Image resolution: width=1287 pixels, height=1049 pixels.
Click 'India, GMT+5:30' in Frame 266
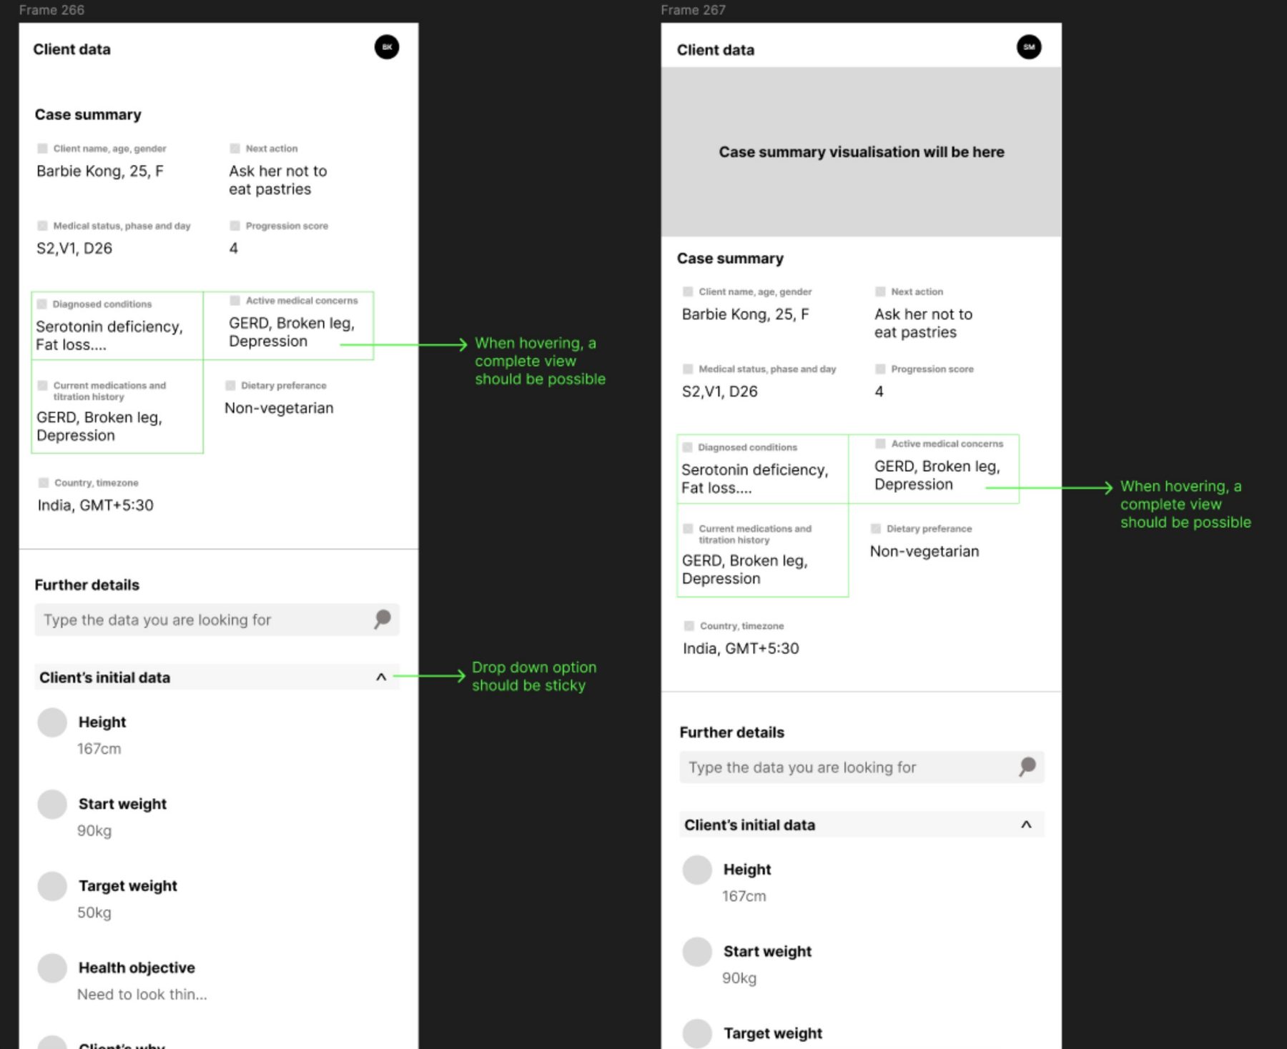coord(95,505)
